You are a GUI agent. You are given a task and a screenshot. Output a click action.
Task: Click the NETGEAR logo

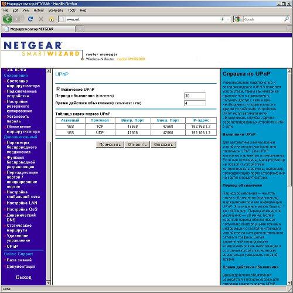pyautogui.click(x=33, y=46)
